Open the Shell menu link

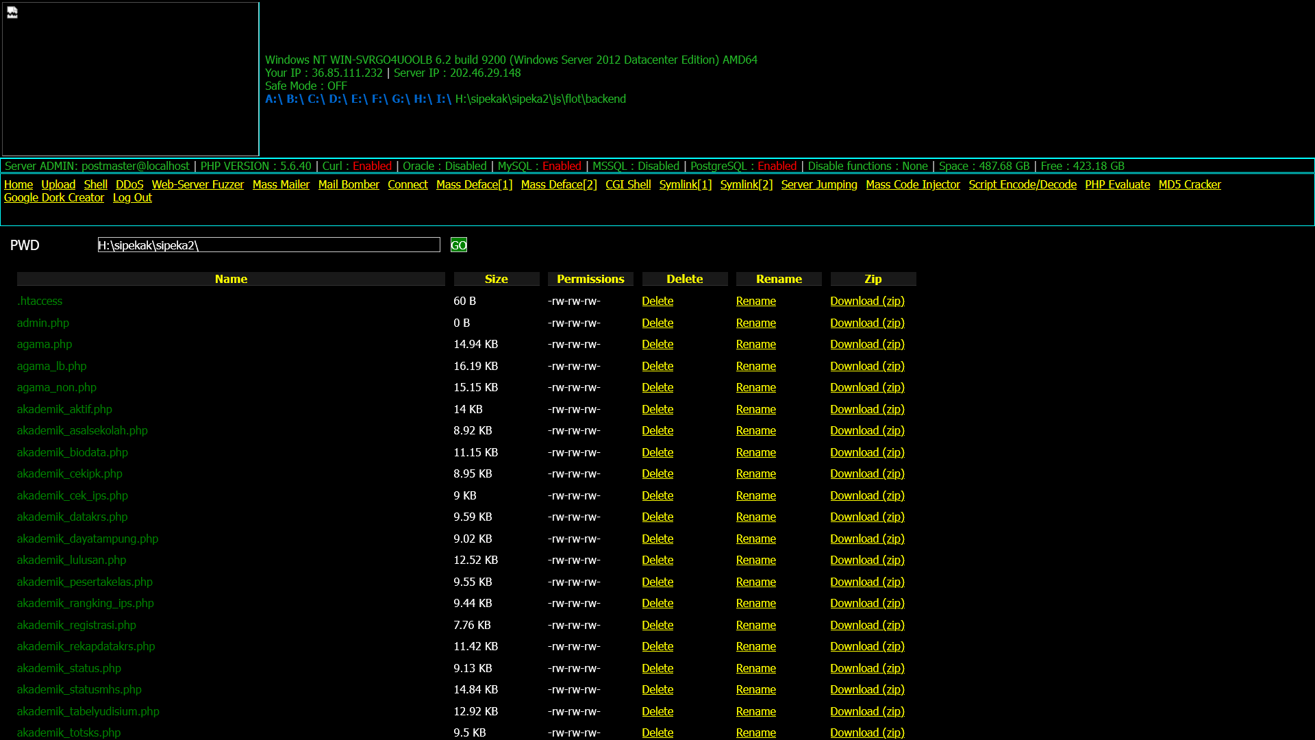click(x=96, y=184)
